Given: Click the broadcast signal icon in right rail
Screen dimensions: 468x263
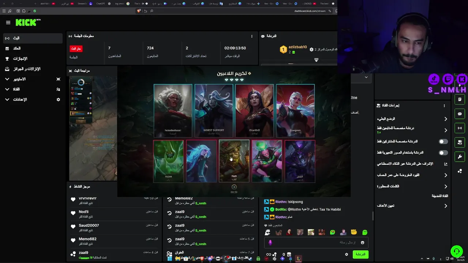Looking at the screenshot, I should [460, 128].
